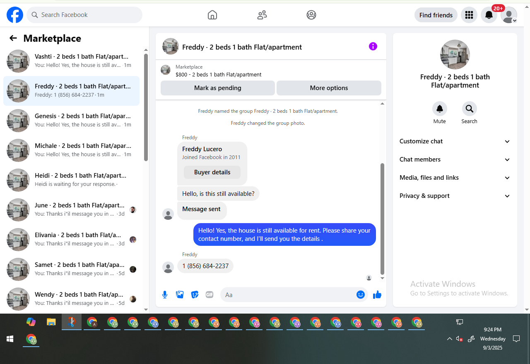Toggle the purple conversation information icon
This screenshot has width=530, height=364.
[373, 46]
